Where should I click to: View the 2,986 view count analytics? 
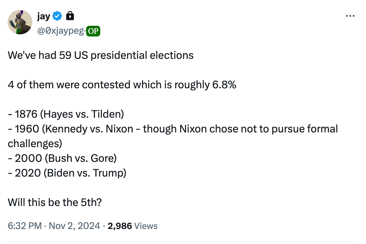coord(120,226)
